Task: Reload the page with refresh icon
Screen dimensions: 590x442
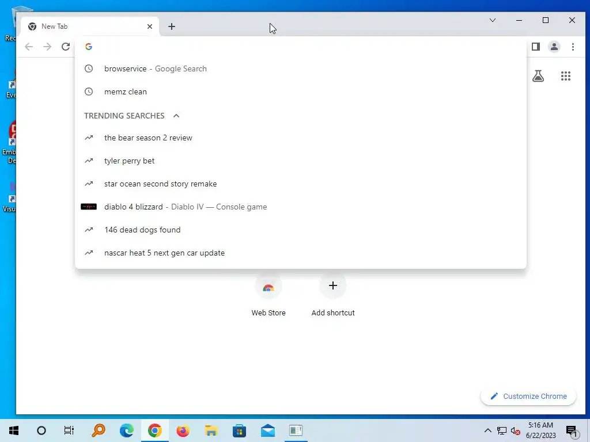Action: (66, 47)
